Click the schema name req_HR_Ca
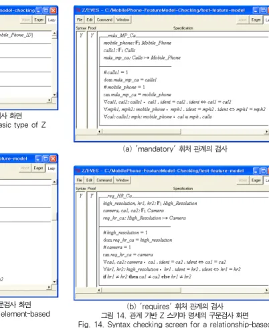Screen dimensions: 269x328 coord(120,195)
